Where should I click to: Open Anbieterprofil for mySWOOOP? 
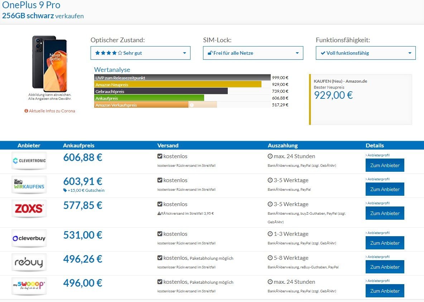click(378, 281)
